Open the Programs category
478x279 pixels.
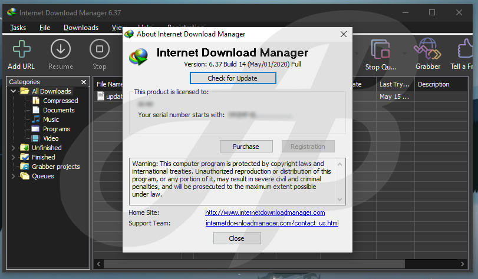click(x=56, y=129)
